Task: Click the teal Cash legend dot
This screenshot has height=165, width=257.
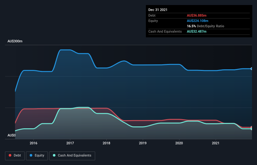Action: [x=54, y=155]
